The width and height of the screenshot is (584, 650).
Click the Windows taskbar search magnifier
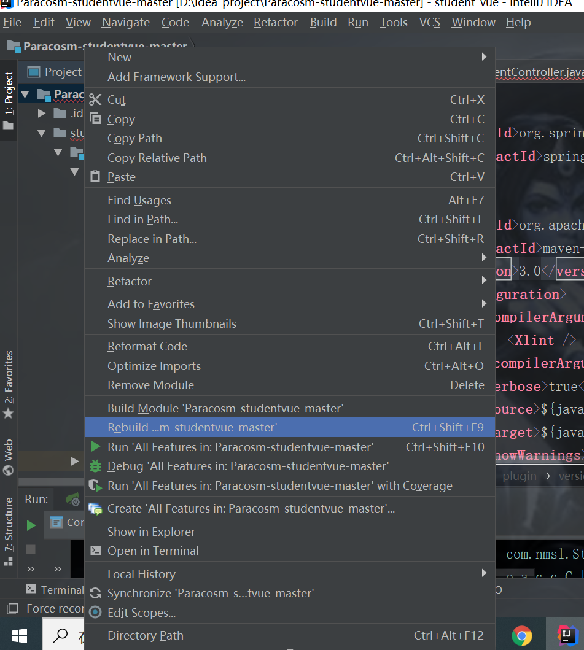click(61, 635)
